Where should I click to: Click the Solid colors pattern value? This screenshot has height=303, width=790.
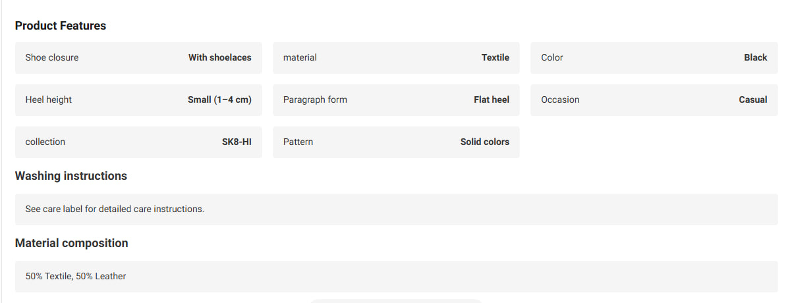tap(485, 142)
